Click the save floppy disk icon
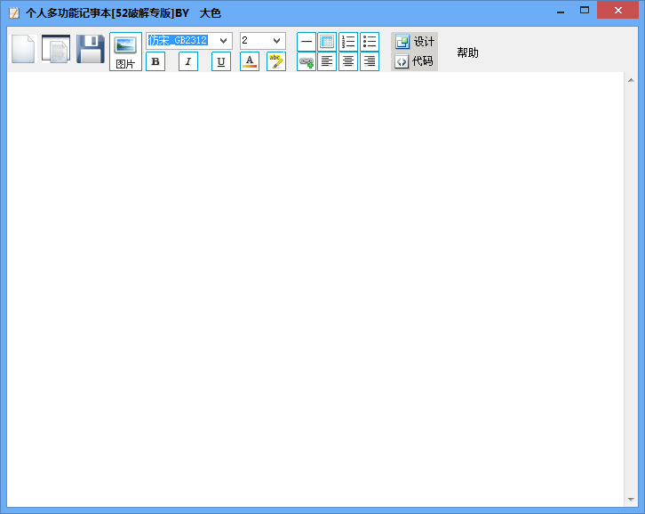Viewport: 645px width, 514px height. (x=90, y=49)
